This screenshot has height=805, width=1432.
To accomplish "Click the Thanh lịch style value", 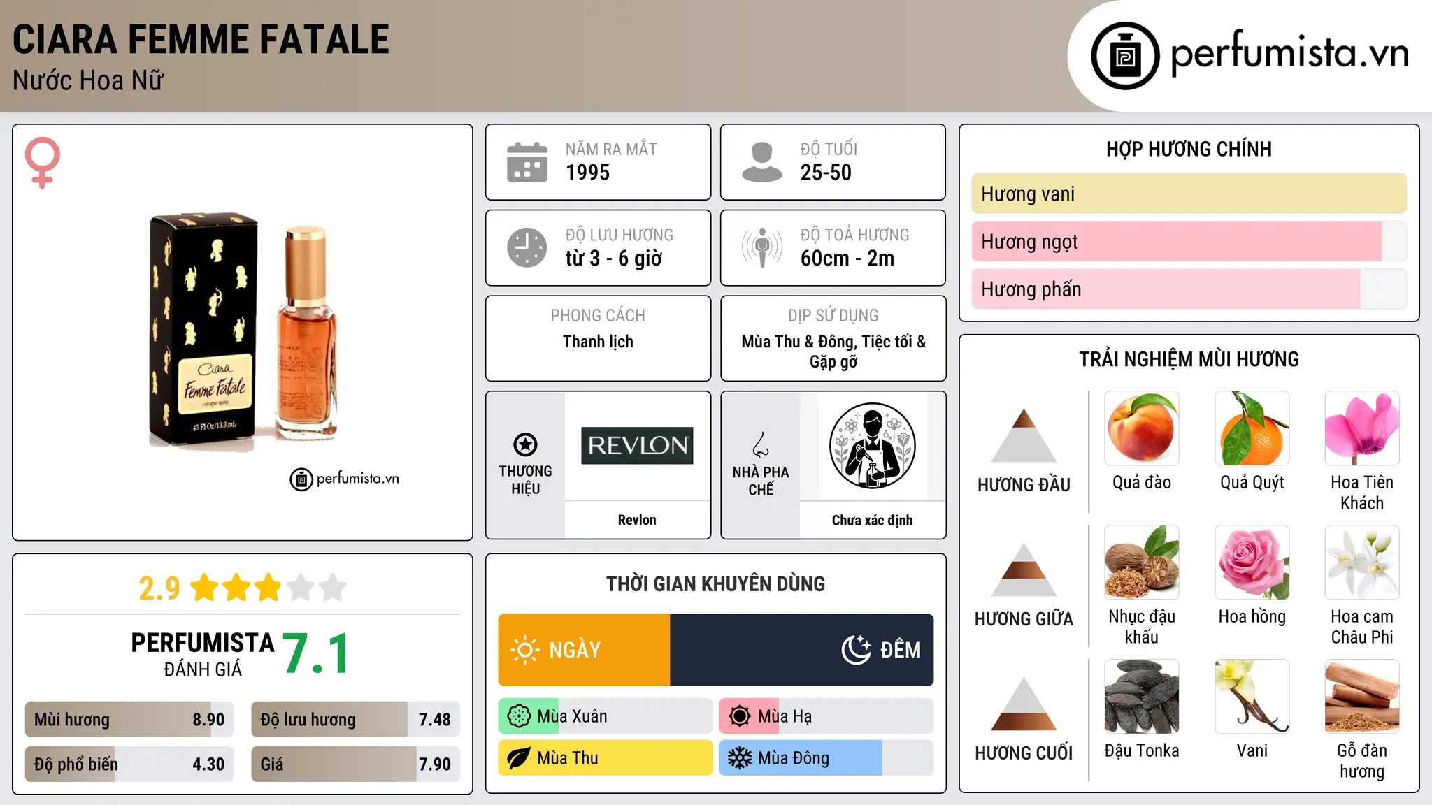I will (598, 342).
